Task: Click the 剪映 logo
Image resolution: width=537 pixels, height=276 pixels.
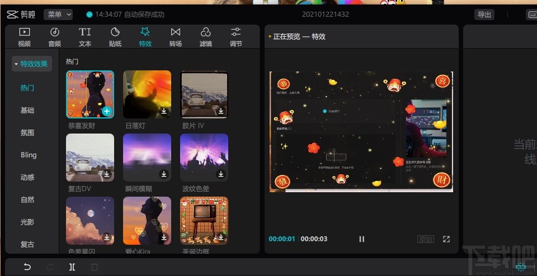Action: tap(21, 15)
